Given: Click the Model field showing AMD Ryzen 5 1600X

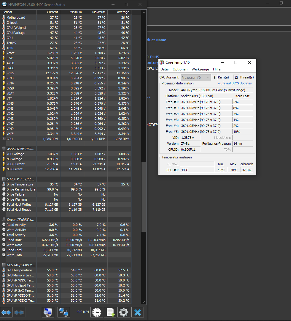Looking at the screenshot, I should 217,90.
